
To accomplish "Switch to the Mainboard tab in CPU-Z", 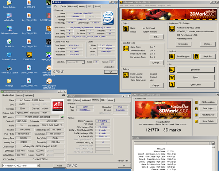I will 73,6.
